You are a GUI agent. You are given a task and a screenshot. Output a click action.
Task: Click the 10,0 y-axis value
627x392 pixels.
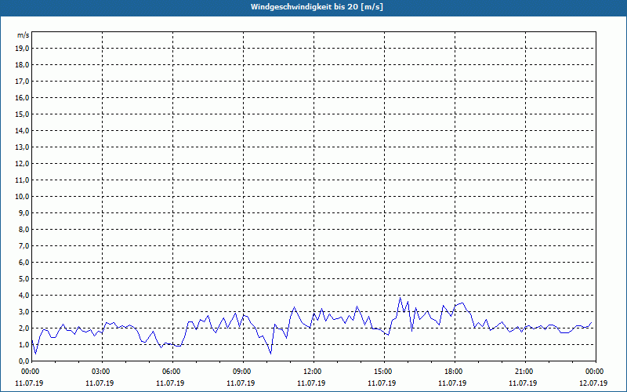[x=23, y=196]
